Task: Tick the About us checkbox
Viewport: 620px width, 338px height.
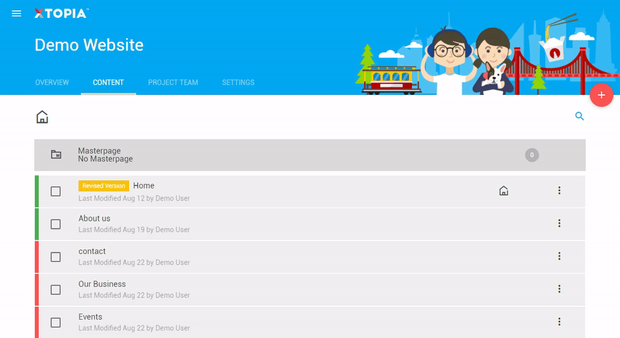Action: [x=56, y=224]
